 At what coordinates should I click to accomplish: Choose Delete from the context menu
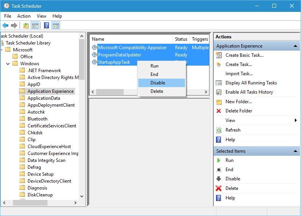coord(162,91)
